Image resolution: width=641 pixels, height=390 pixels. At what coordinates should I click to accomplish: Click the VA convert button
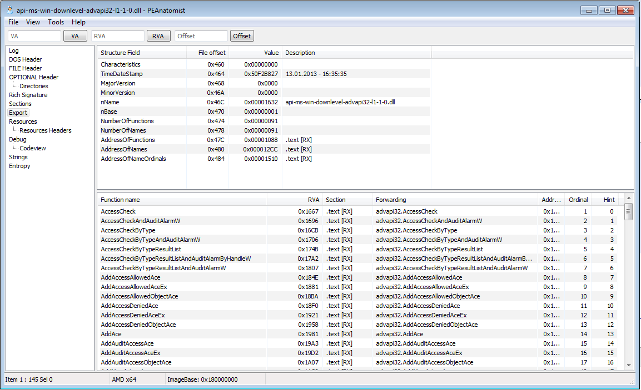click(75, 36)
